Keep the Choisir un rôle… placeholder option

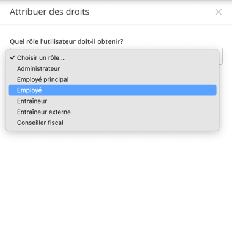112,58
